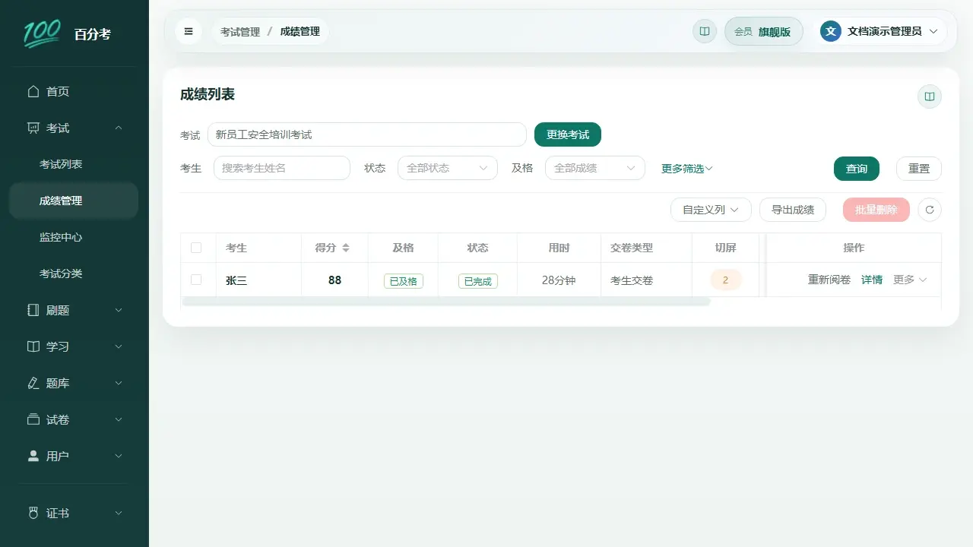Click the blue 文 user avatar
The width and height of the screenshot is (973, 547).
[x=831, y=31]
